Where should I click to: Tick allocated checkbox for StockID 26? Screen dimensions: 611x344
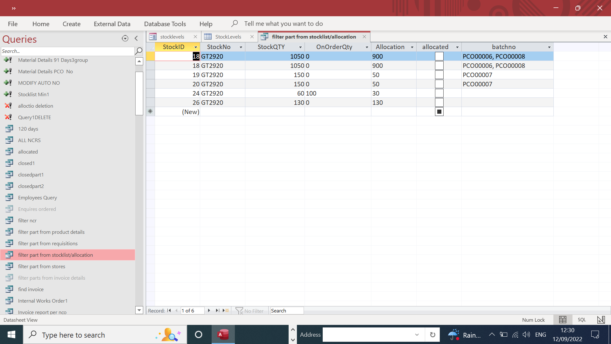point(439,103)
